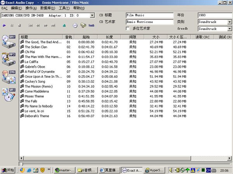Copy CD to IMG image
This screenshot has height=174, width=233.
coord(9,77)
